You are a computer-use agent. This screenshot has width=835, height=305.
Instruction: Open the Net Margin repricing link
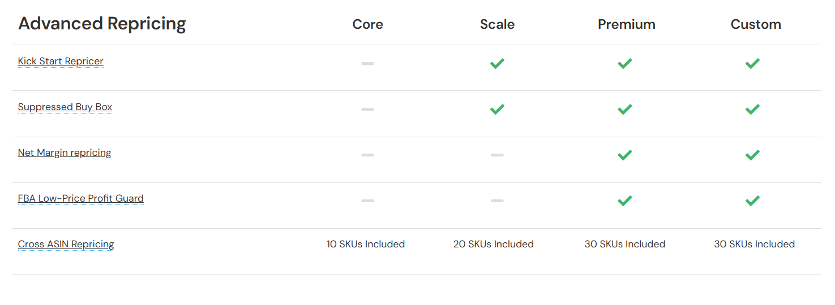pyautogui.click(x=65, y=152)
